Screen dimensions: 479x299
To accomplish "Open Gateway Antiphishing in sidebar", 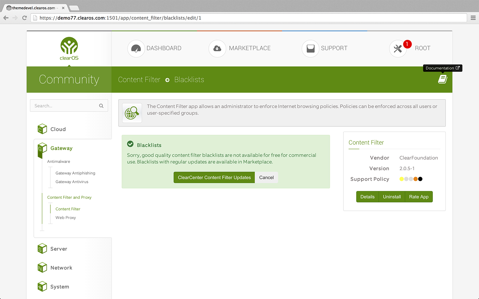I will (x=75, y=173).
